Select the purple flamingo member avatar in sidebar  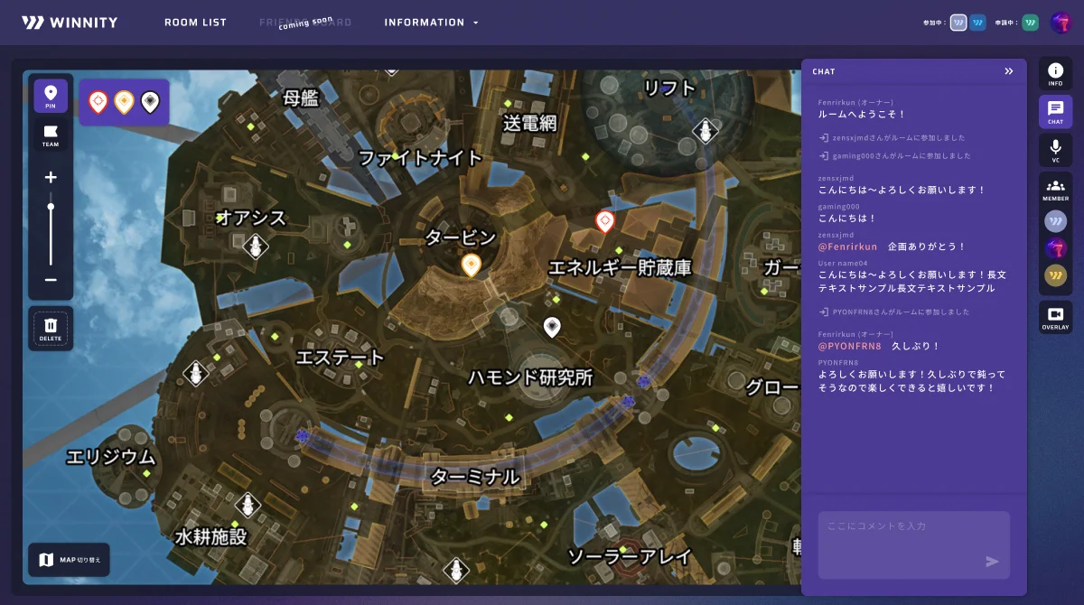(x=1055, y=248)
